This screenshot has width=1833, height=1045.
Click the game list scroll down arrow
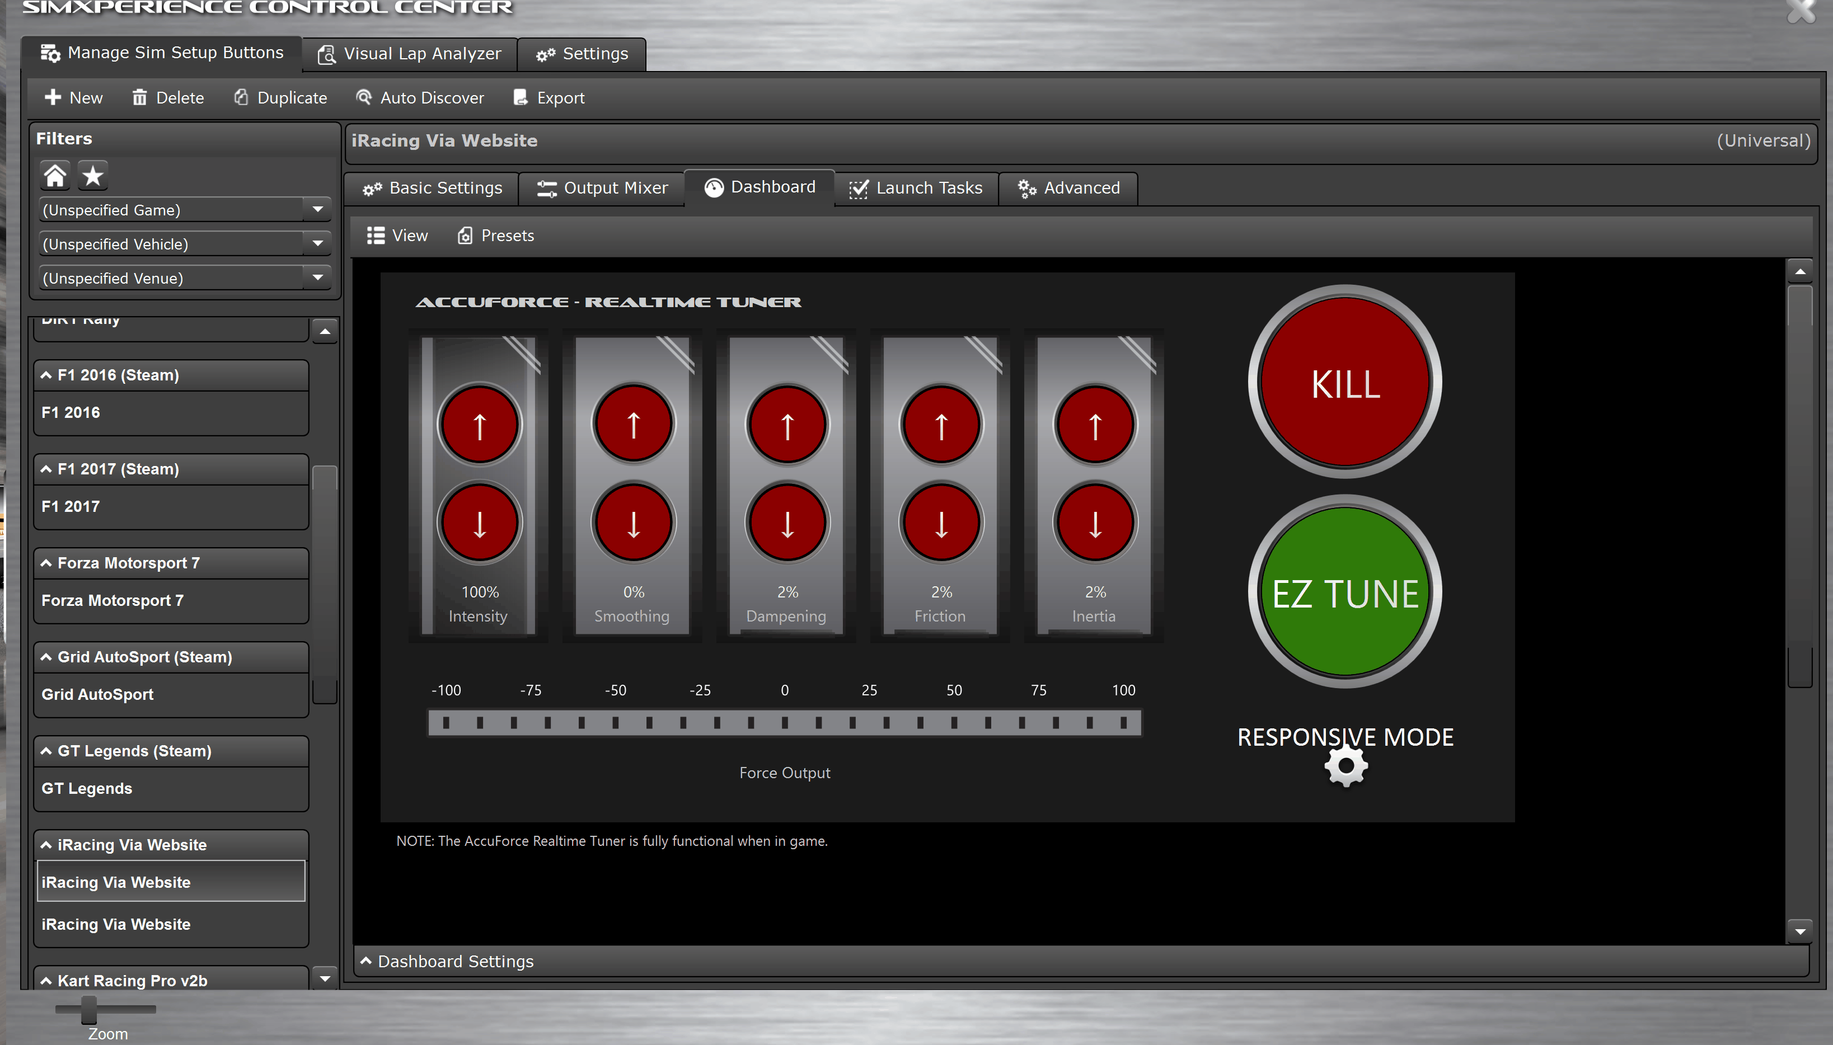325,978
